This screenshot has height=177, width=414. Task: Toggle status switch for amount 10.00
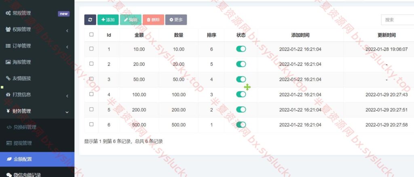tap(241, 49)
